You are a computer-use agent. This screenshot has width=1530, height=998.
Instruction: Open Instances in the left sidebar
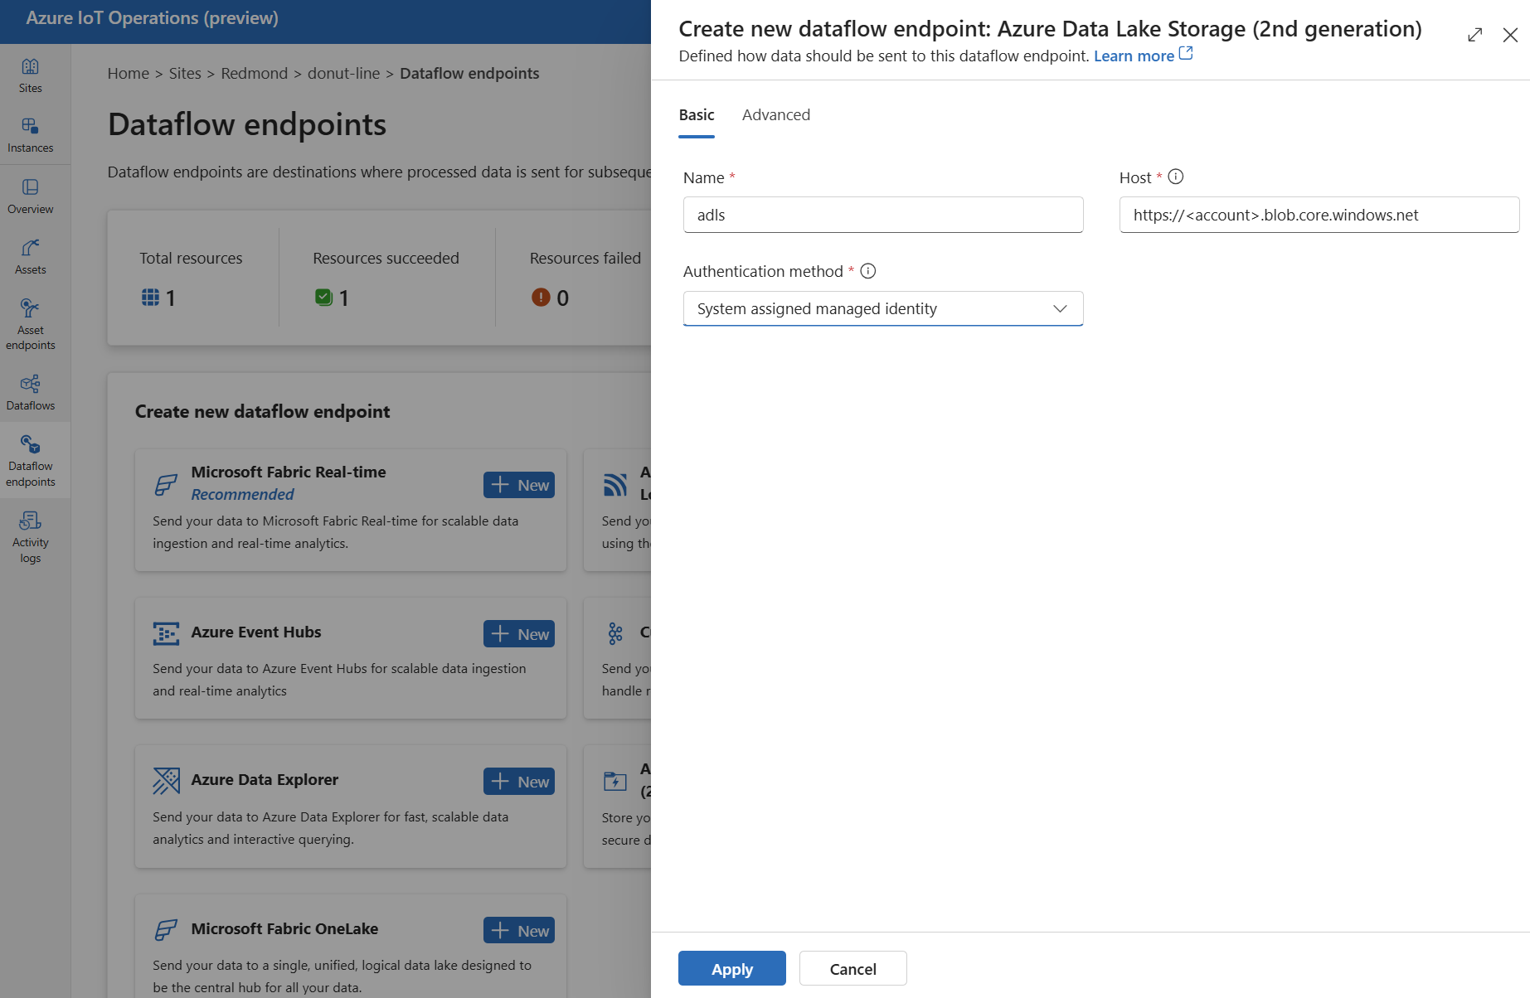31,135
